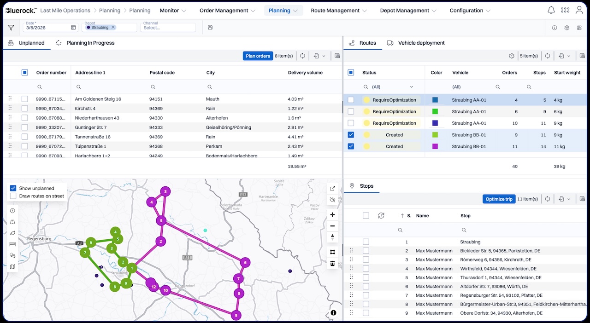
Task: Open the notifications bell
Action: (551, 10)
